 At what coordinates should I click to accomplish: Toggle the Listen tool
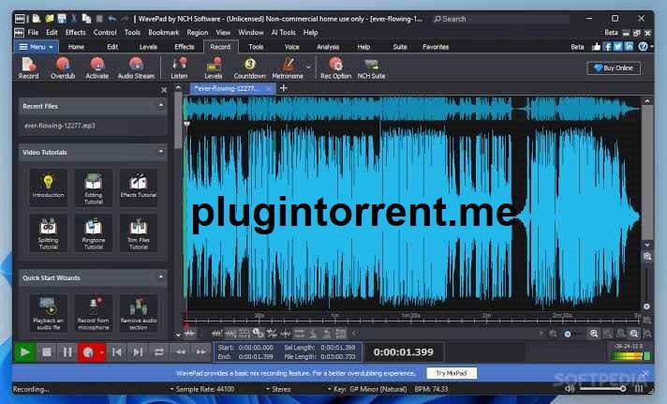tap(179, 68)
